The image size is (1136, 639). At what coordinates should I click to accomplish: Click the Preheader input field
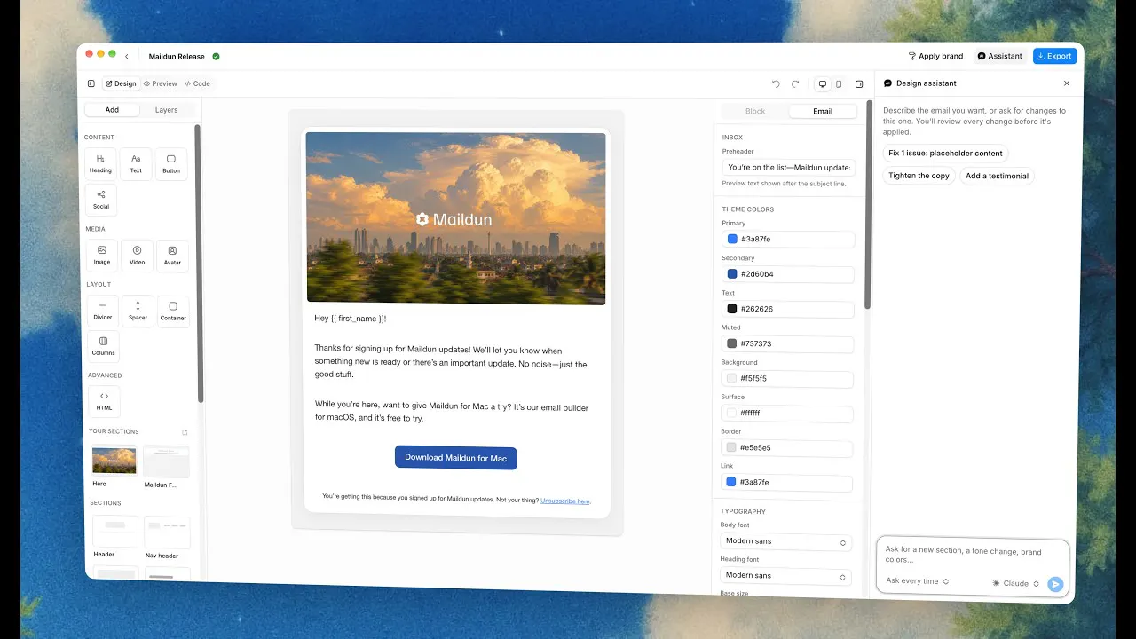pos(789,167)
